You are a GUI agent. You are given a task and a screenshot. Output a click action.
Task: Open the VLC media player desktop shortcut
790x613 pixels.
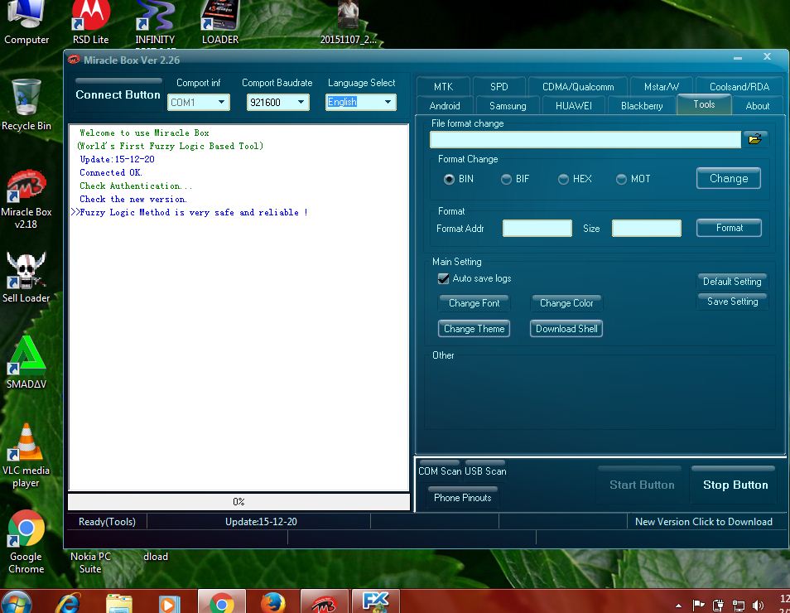pos(26,456)
